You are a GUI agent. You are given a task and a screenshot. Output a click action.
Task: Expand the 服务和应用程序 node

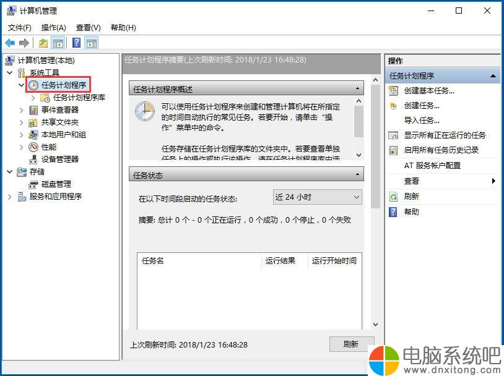(x=10, y=197)
